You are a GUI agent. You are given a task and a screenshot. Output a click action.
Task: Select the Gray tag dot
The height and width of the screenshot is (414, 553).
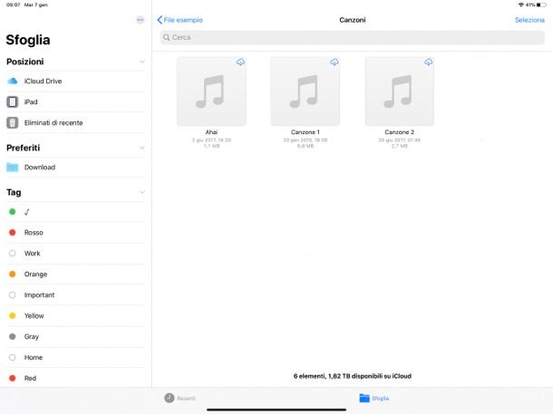point(13,336)
